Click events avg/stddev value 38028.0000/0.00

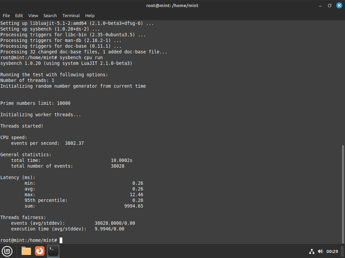coord(115,223)
